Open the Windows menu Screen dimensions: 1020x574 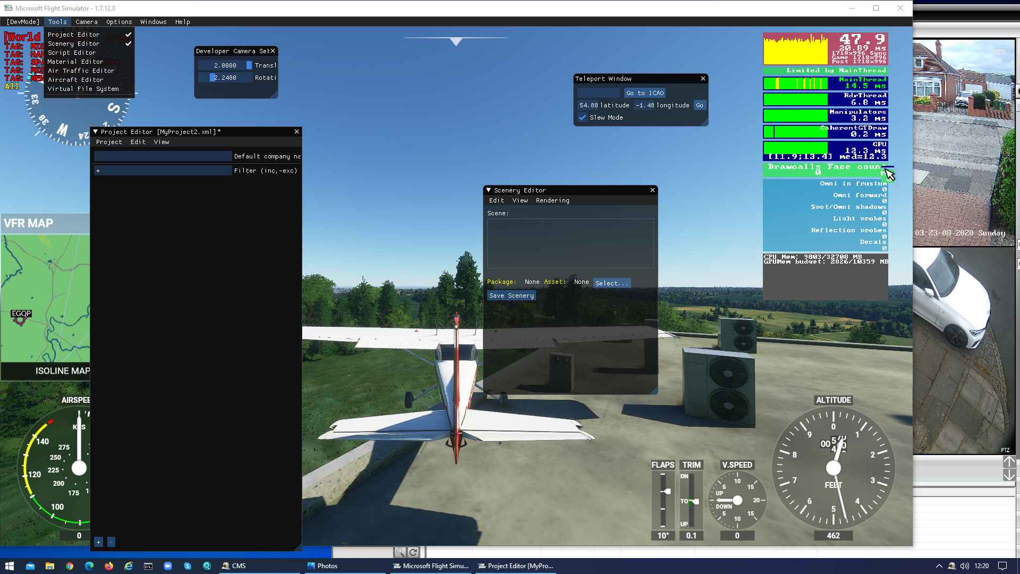[x=154, y=22]
